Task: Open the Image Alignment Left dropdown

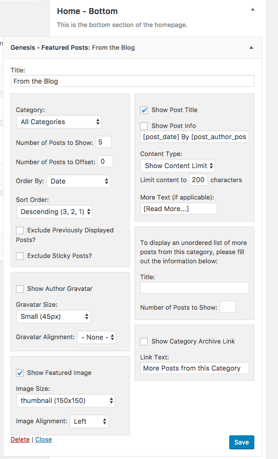Action: 89,421
